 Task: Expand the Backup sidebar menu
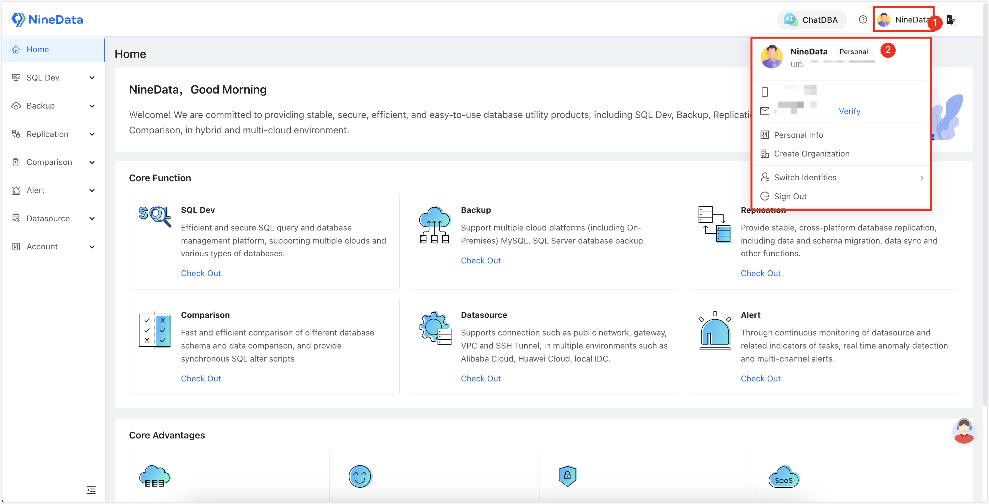92,106
